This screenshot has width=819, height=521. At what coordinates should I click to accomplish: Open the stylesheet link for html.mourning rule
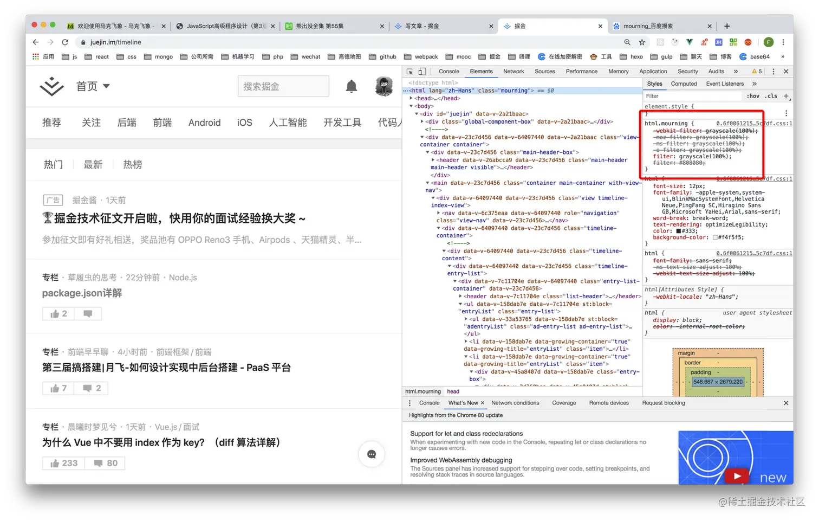point(754,124)
